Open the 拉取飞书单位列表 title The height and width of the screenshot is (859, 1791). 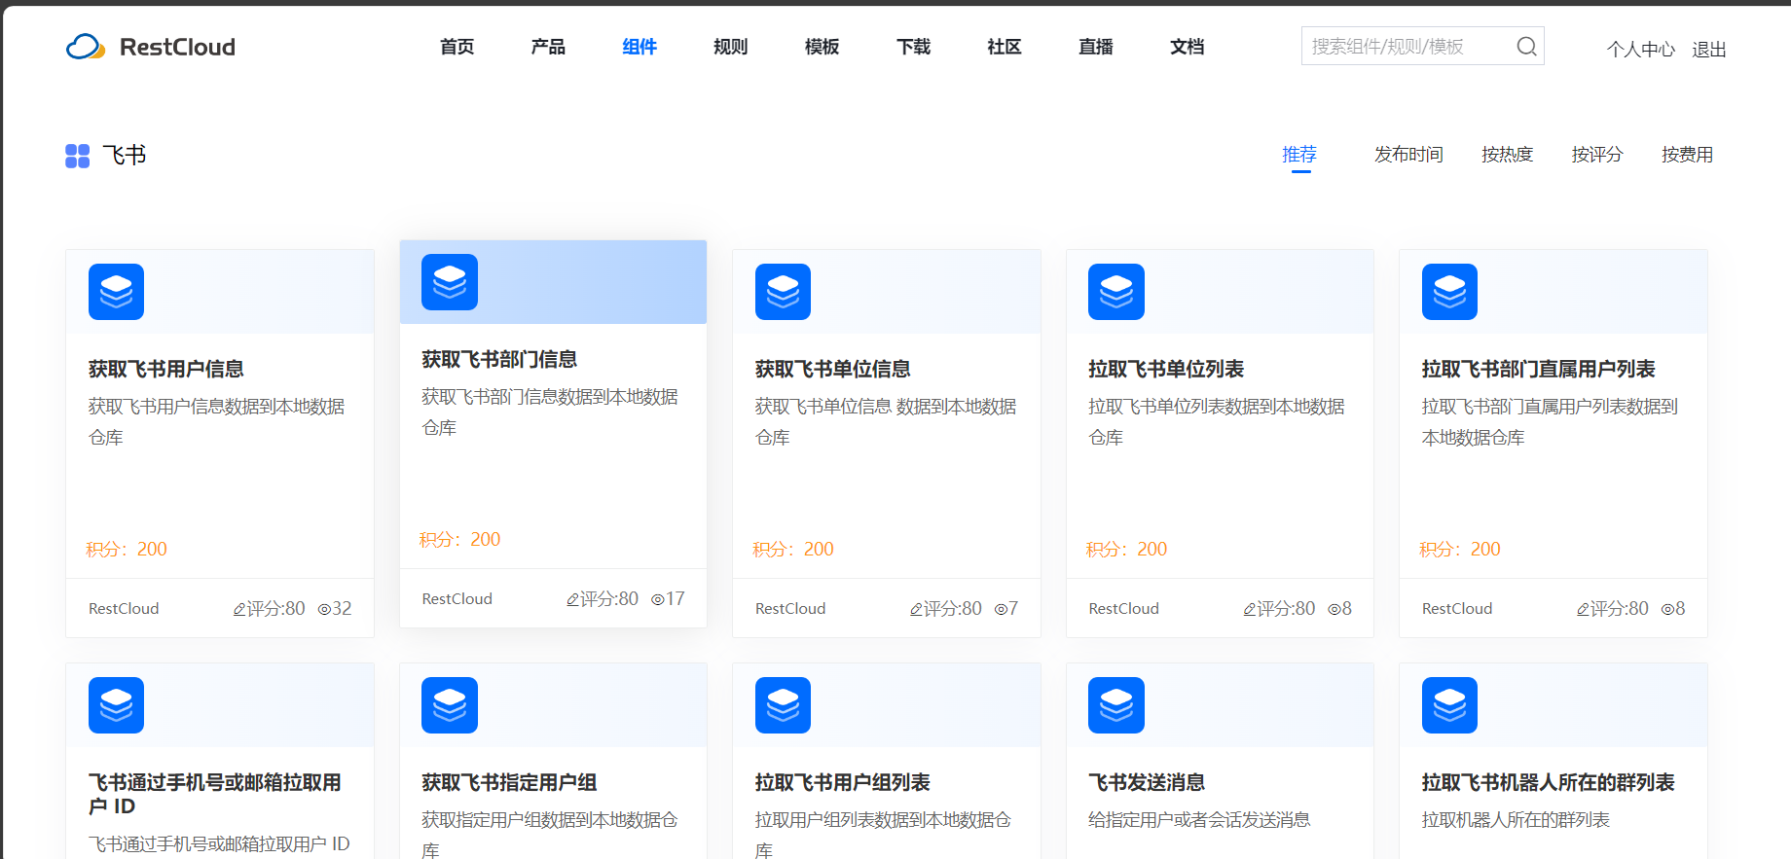[1166, 369]
